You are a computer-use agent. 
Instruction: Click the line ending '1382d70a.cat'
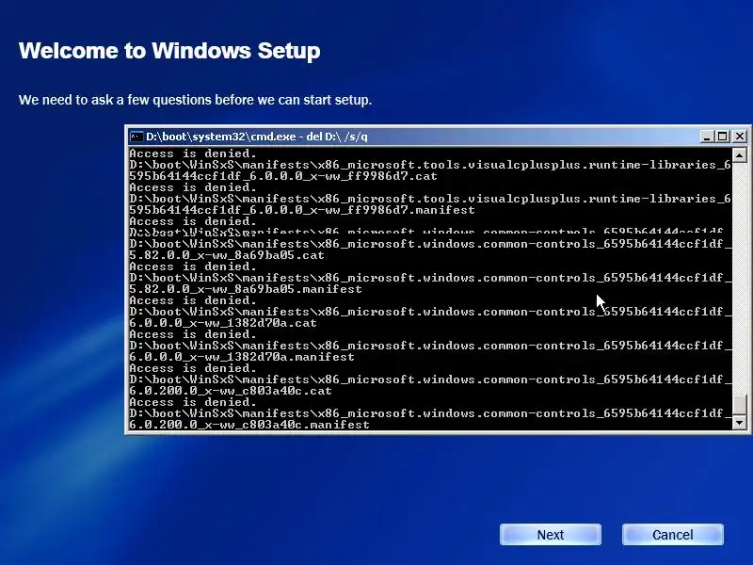223,323
